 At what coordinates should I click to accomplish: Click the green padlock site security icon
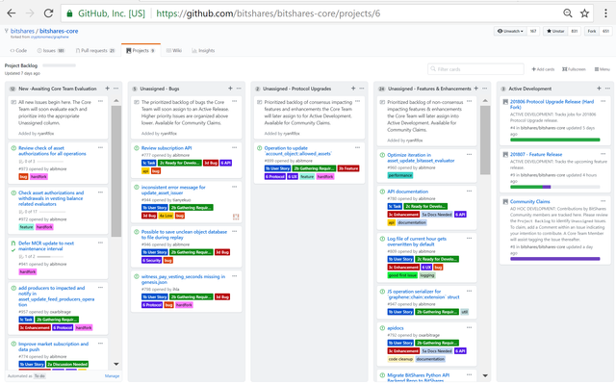coord(69,13)
